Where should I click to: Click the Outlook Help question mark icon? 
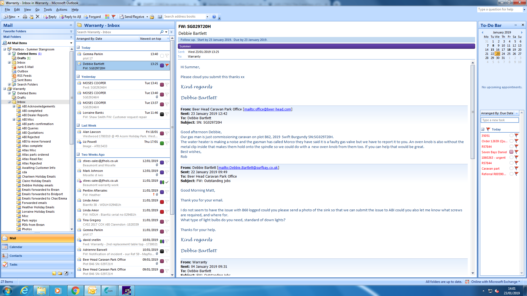pos(214,17)
